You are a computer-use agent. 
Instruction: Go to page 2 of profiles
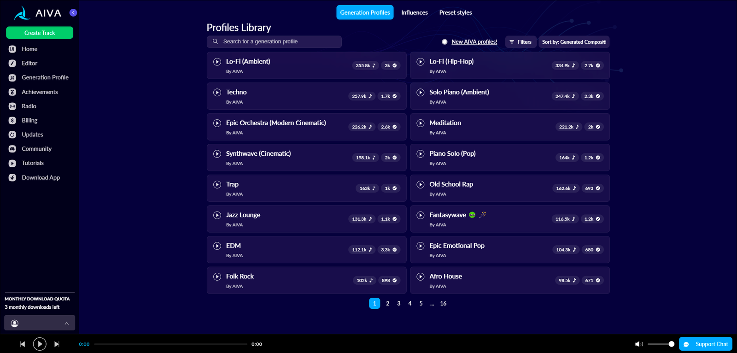click(387, 303)
